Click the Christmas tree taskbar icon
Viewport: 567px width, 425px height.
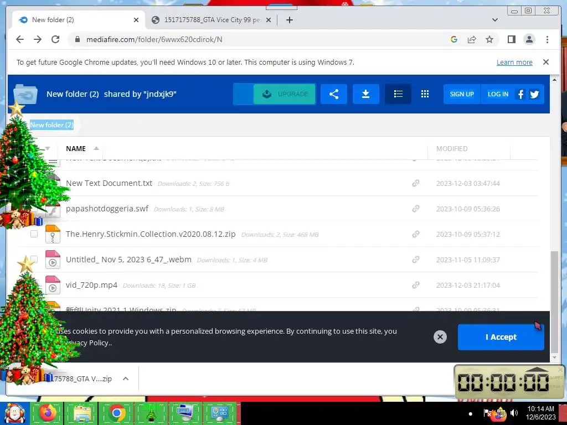pyautogui.click(x=151, y=413)
